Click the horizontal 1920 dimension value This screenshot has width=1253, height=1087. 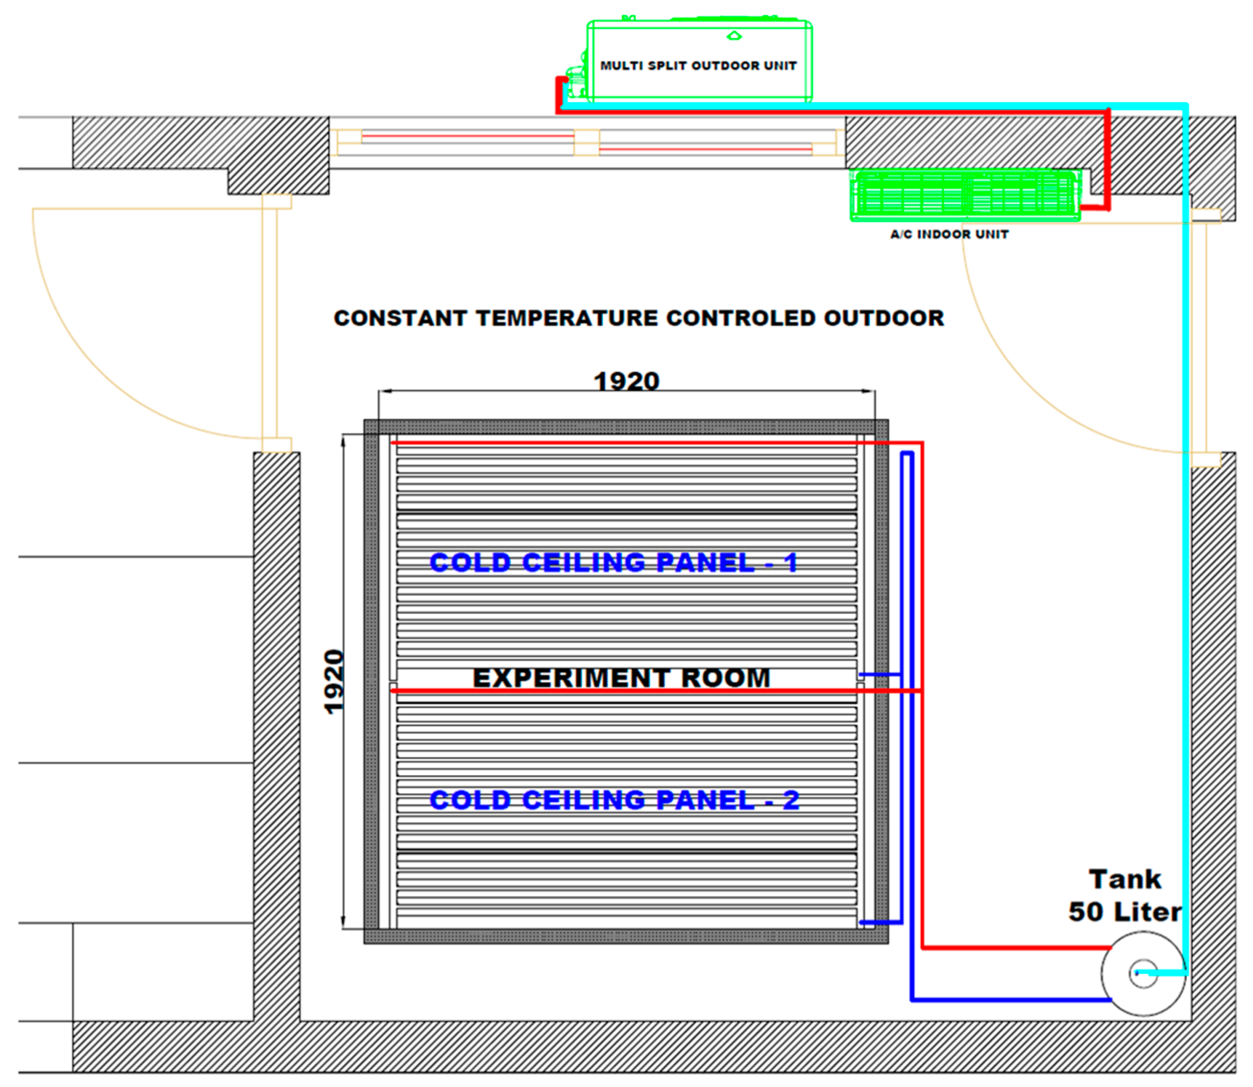626,382
